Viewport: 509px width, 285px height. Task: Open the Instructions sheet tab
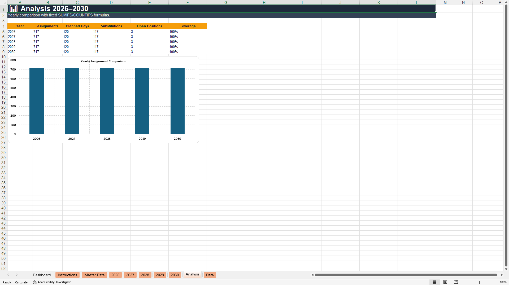click(x=67, y=275)
